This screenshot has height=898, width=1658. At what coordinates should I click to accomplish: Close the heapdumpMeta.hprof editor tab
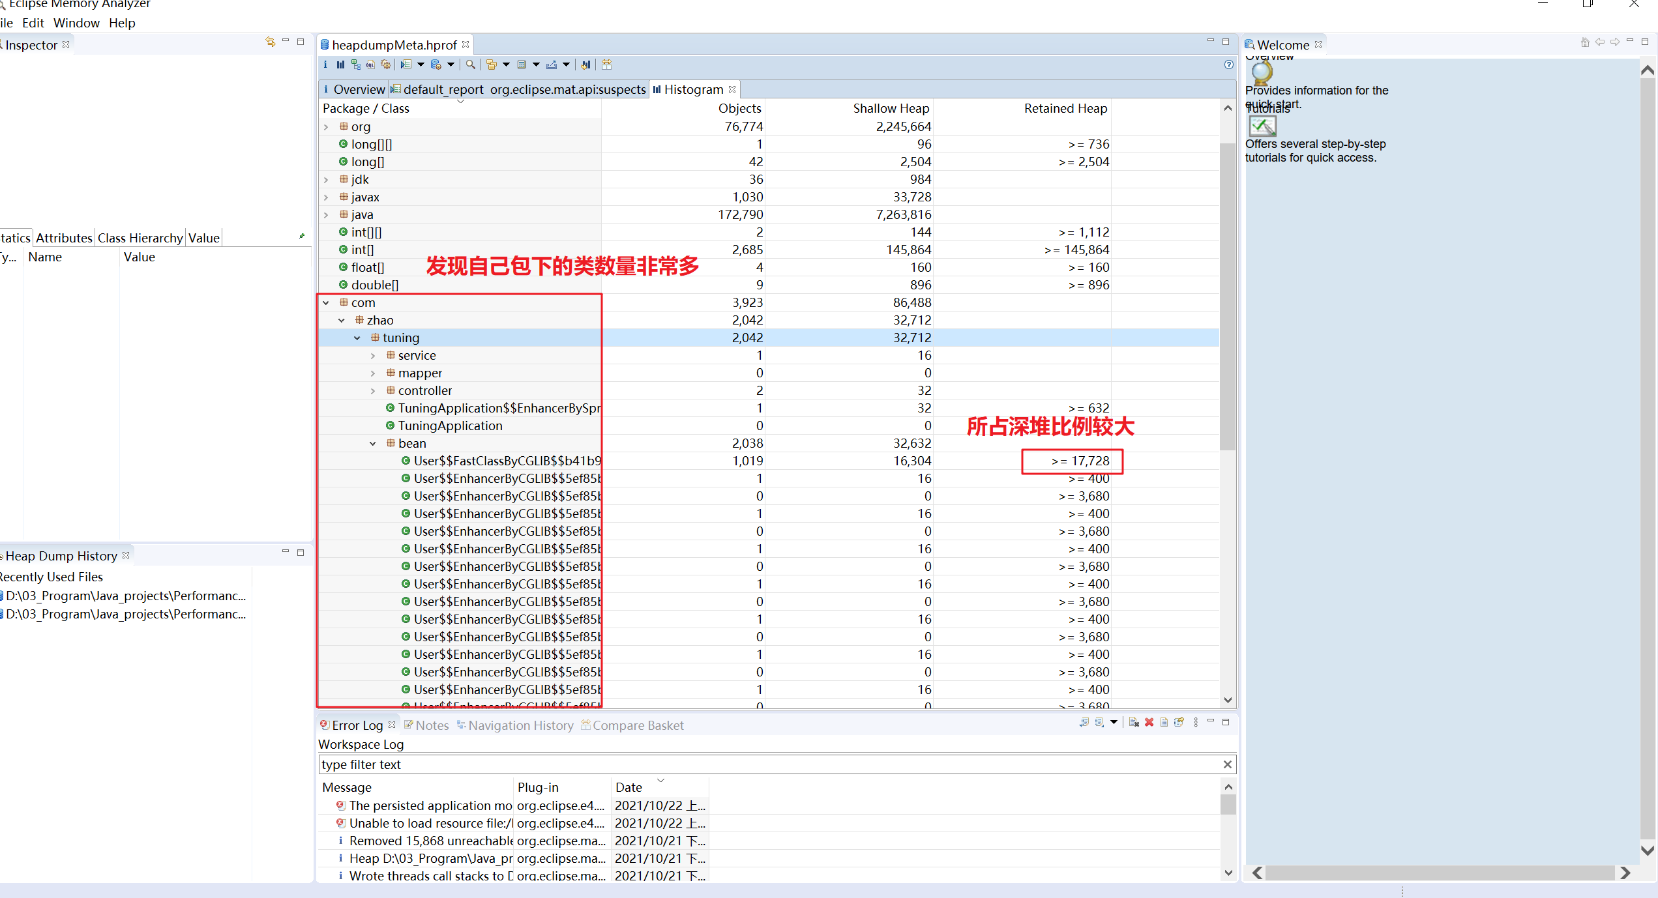click(x=466, y=44)
